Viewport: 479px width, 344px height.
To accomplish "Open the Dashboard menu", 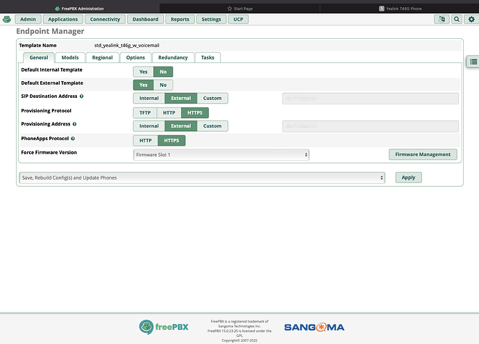I will pyautogui.click(x=145, y=19).
